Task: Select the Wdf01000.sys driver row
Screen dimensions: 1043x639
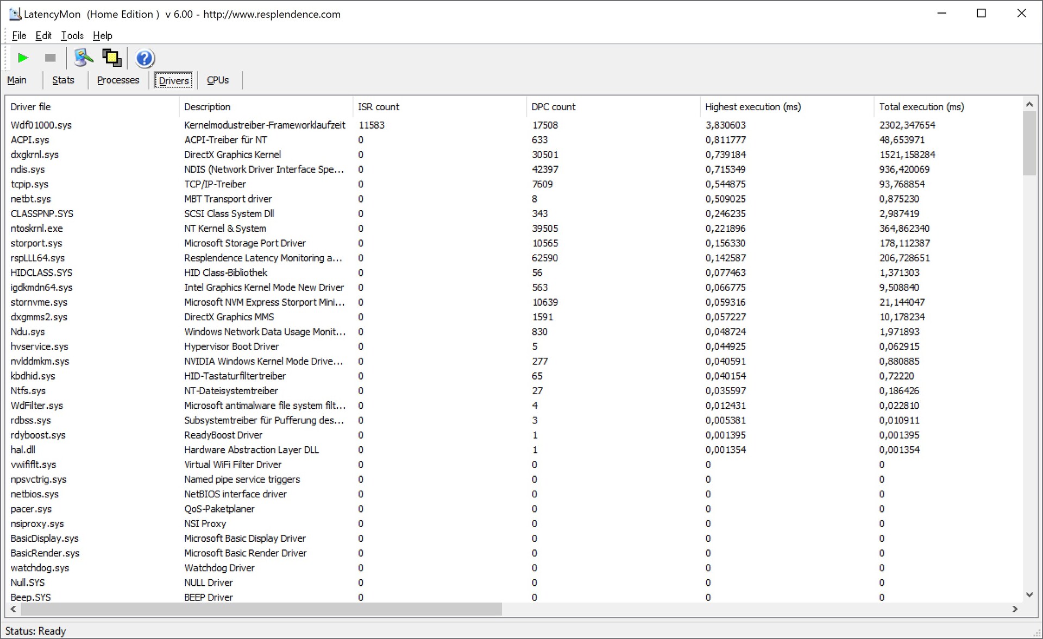Action: pyautogui.click(x=41, y=125)
